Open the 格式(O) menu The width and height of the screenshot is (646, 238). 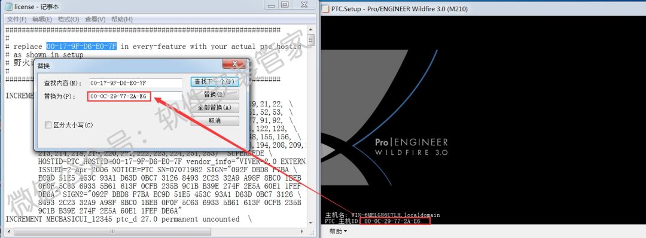tap(68, 19)
